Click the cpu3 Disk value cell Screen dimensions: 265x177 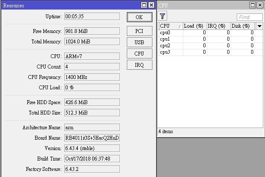tap(243, 52)
